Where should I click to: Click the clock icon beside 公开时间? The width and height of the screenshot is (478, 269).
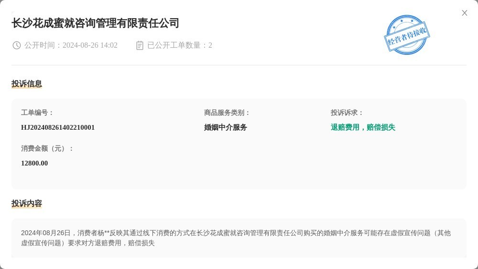point(17,45)
